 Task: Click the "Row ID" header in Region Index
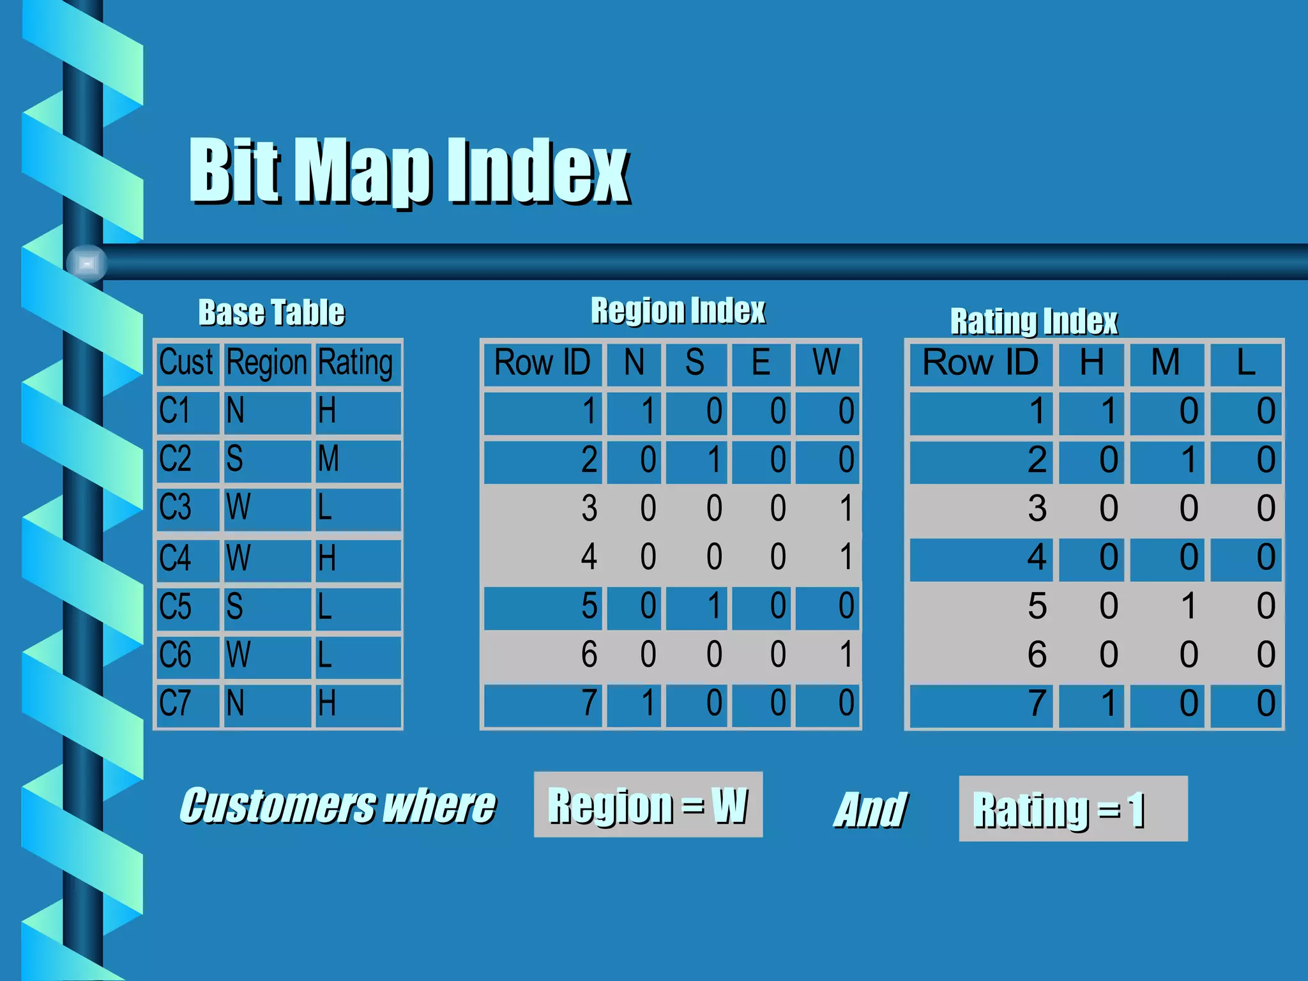click(x=543, y=364)
